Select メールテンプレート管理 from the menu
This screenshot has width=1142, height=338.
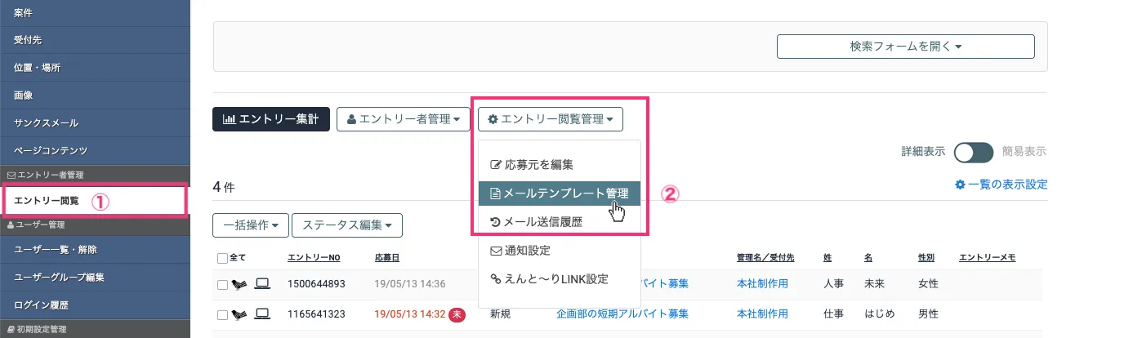coord(560,193)
